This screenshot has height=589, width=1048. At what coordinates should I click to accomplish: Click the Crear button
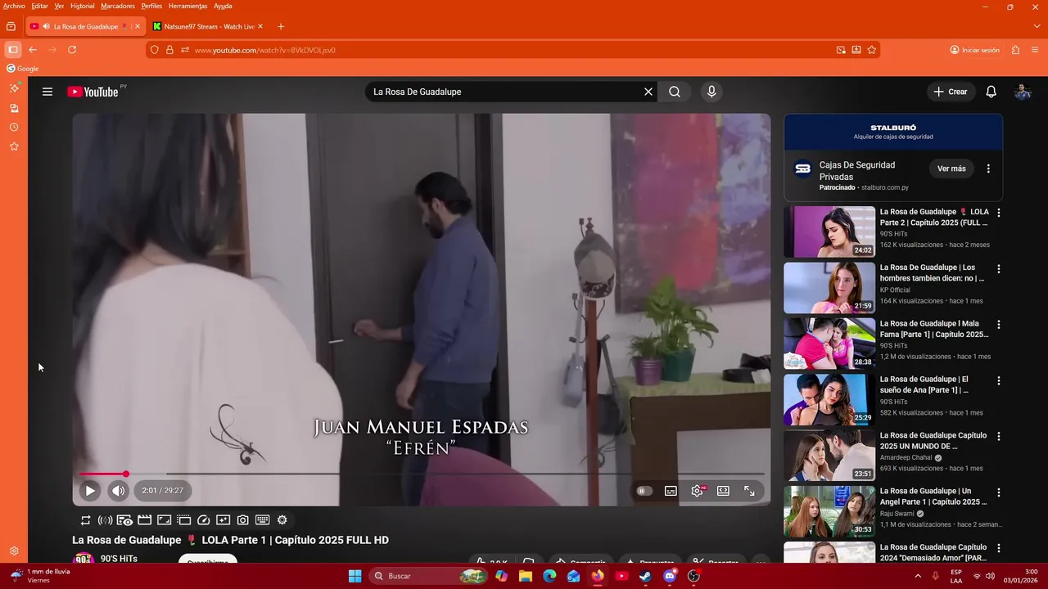coord(951,92)
